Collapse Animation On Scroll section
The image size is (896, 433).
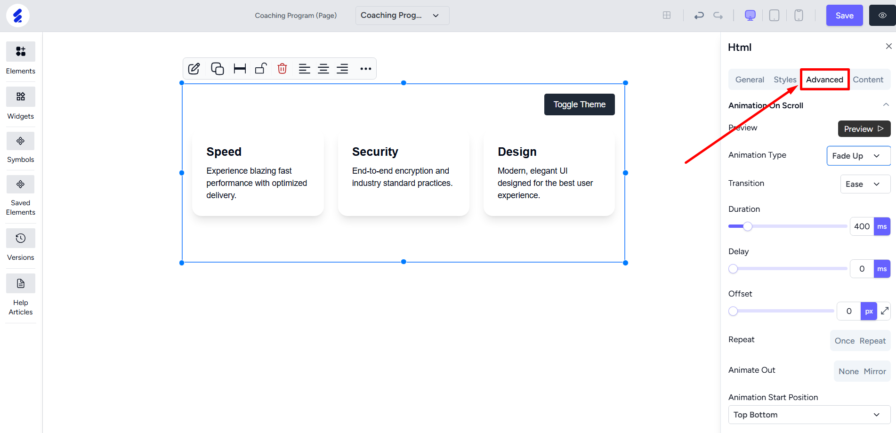tap(886, 105)
